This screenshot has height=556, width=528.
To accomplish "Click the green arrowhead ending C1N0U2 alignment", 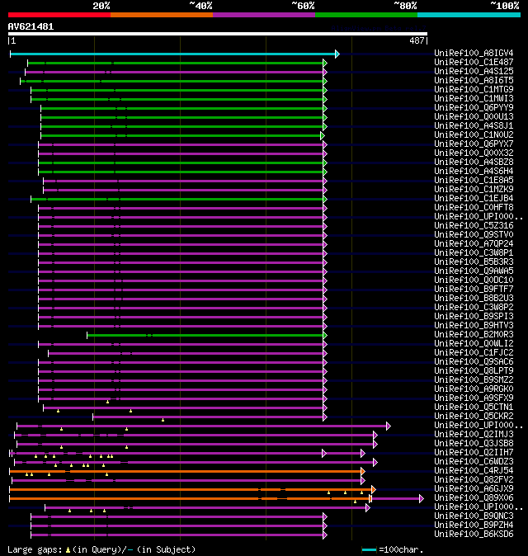I will tap(323, 135).
